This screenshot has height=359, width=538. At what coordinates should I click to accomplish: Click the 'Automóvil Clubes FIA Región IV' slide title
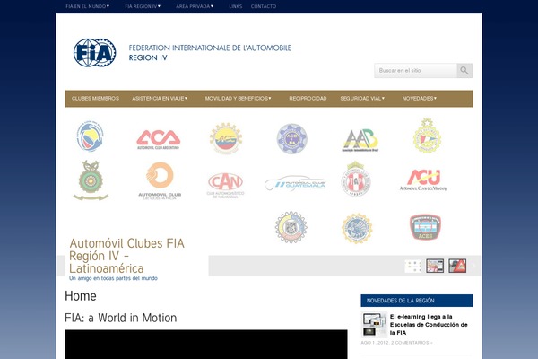[126, 256]
